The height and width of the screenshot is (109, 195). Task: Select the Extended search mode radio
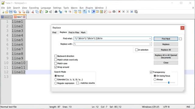tap(55, 79)
